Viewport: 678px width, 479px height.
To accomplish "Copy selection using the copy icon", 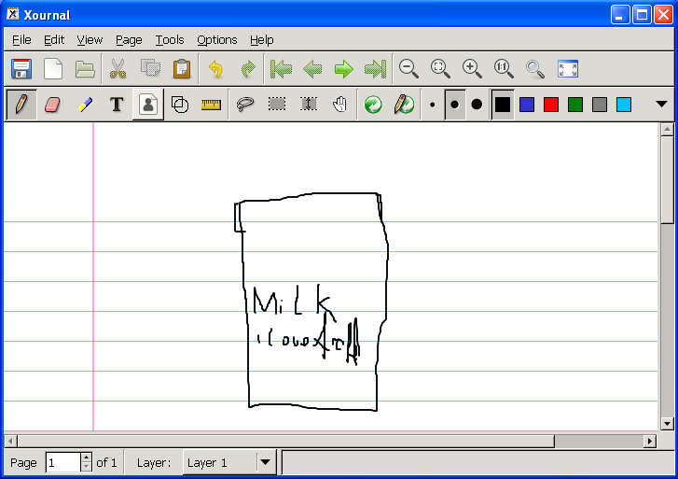I will pos(150,69).
